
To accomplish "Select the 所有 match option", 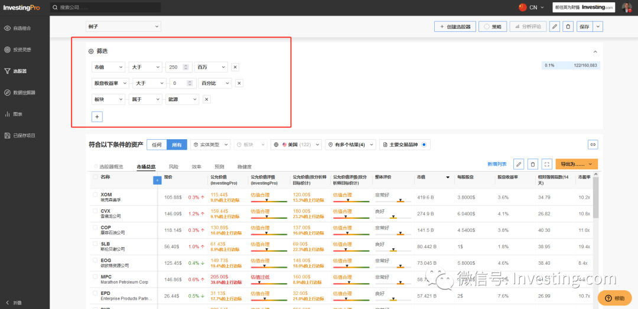I will pyautogui.click(x=177, y=144).
